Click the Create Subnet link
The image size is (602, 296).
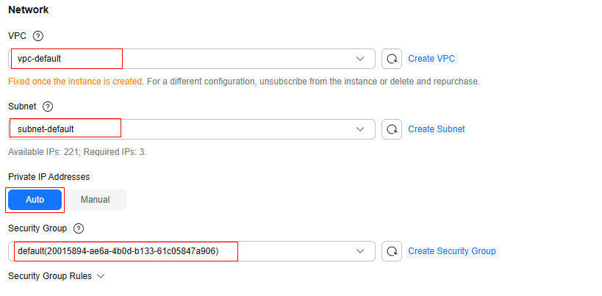[x=437, y=129]
